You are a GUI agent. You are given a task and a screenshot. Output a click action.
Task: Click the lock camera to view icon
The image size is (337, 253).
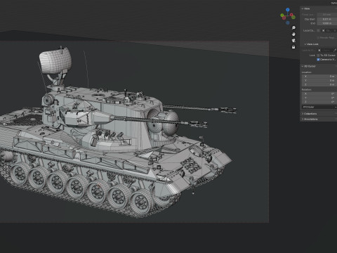tap(293, 47)
